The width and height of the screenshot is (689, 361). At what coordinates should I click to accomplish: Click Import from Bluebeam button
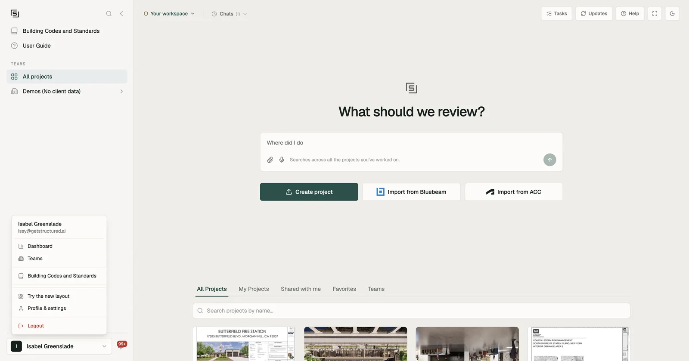coord(411,192)
